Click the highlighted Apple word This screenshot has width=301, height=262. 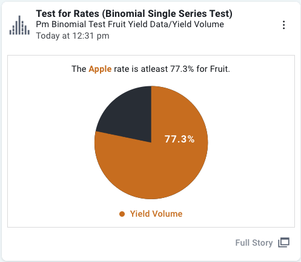100,69
